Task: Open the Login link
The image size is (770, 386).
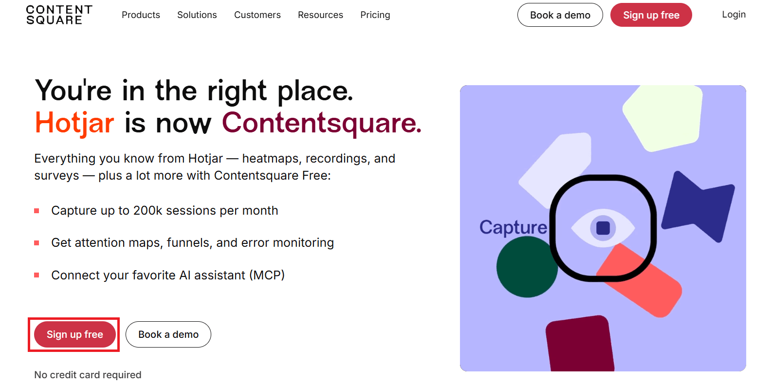Action: 733,15
